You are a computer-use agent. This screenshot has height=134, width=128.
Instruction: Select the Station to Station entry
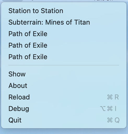tap(64, 11)
